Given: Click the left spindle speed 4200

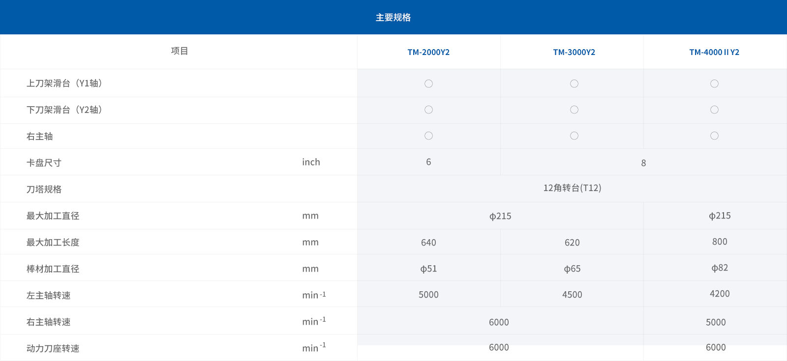Looking at the screenshot, I should pyautogui.click(x=720, y=294).
